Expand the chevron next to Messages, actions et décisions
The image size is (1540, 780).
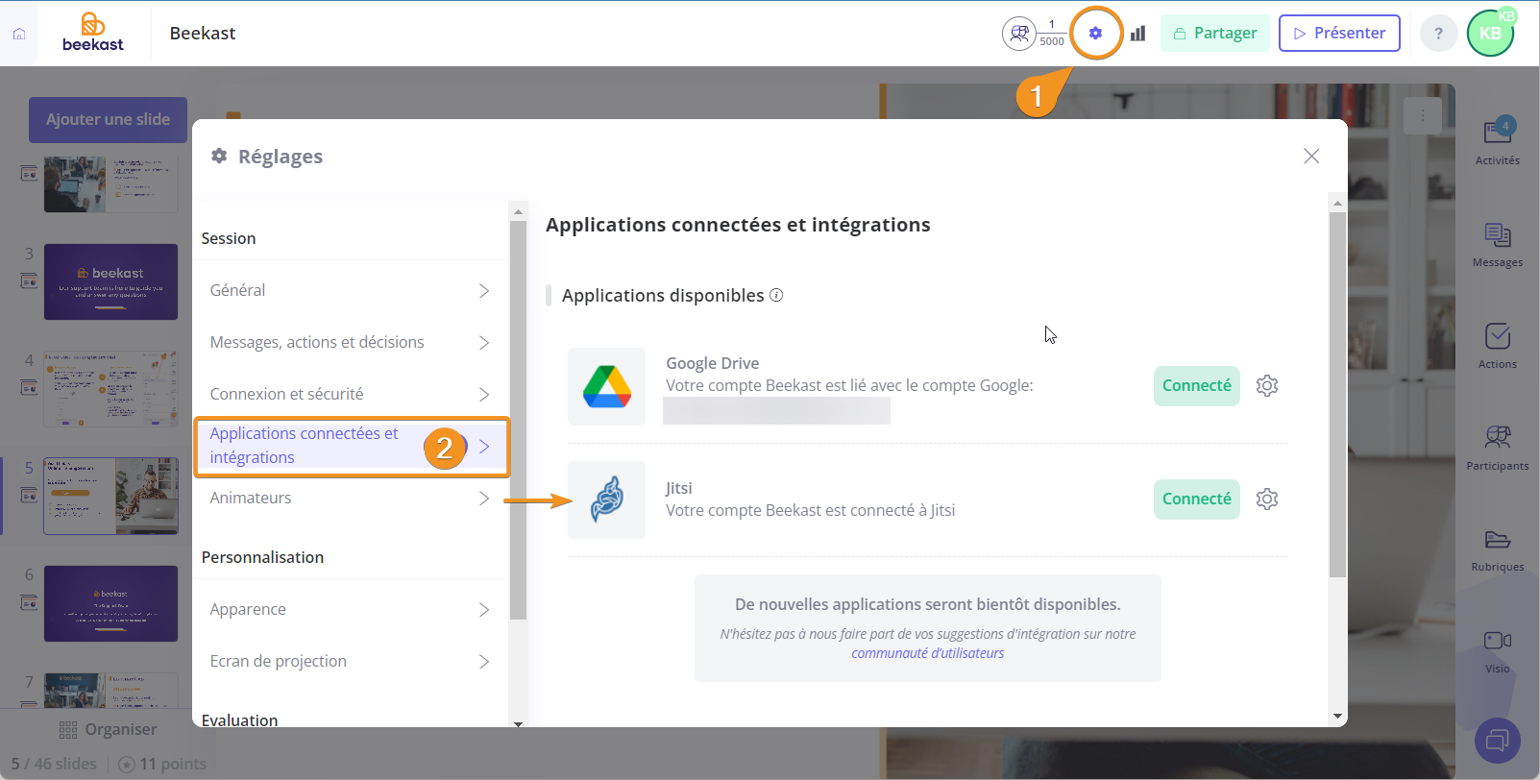[484, 342]
